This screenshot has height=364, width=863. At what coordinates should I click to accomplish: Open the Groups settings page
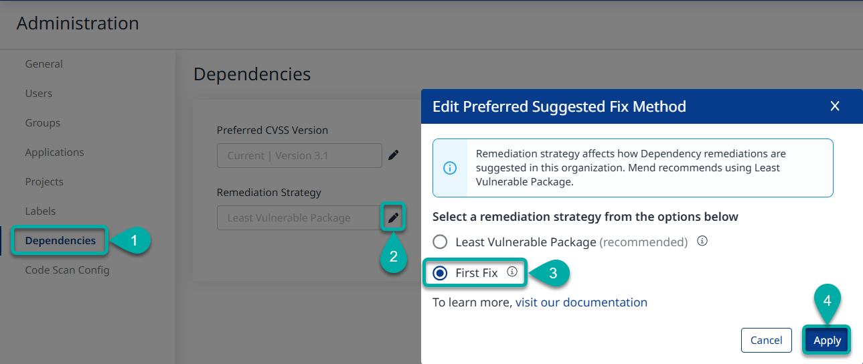click(x=43, y=123)
